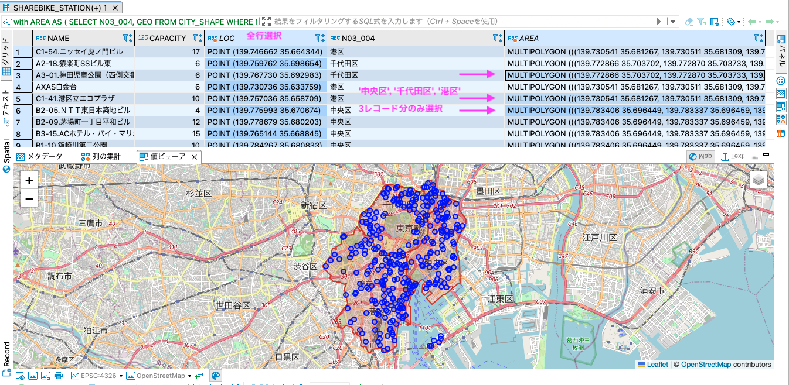Open the Leaflet attribution link

coord(657,365)
